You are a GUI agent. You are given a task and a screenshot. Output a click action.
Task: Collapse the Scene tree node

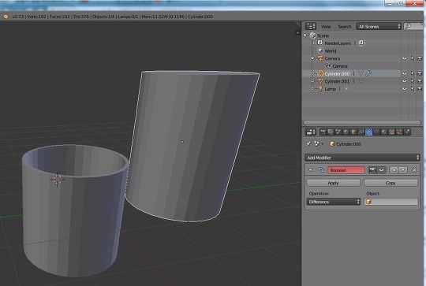point(305,35)
